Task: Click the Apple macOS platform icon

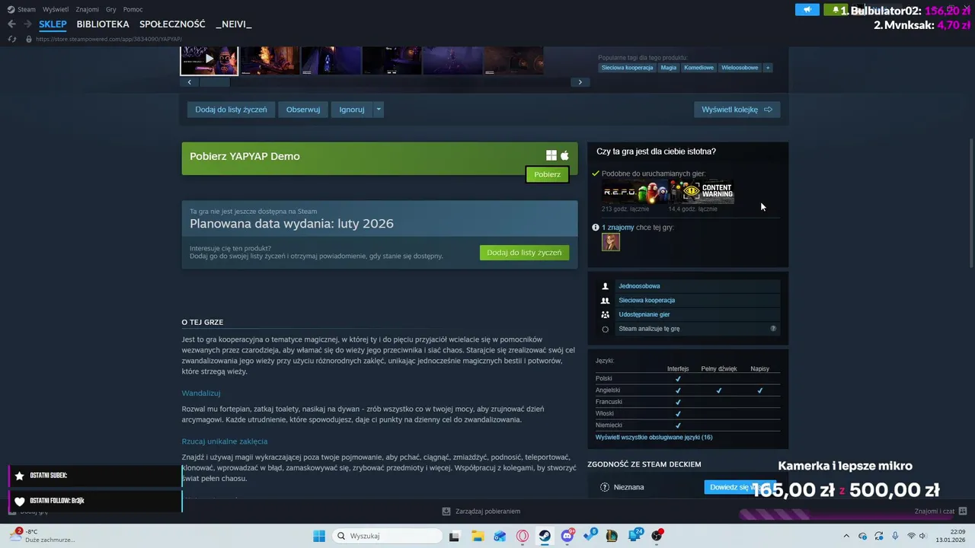Action: pyautogui.click(x=564, y=156)
